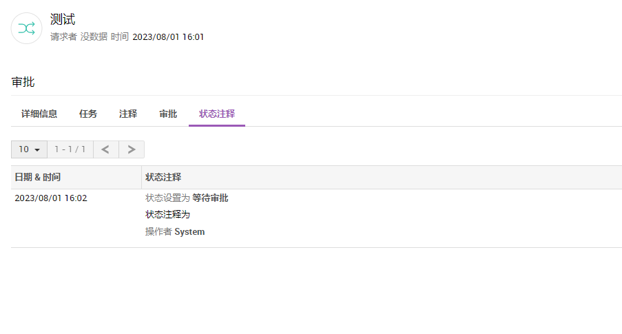The height and width of the screenshot is (334, 622).
Task: Switch to the 详细信息 tab
Action: click(x=39, y=114)
